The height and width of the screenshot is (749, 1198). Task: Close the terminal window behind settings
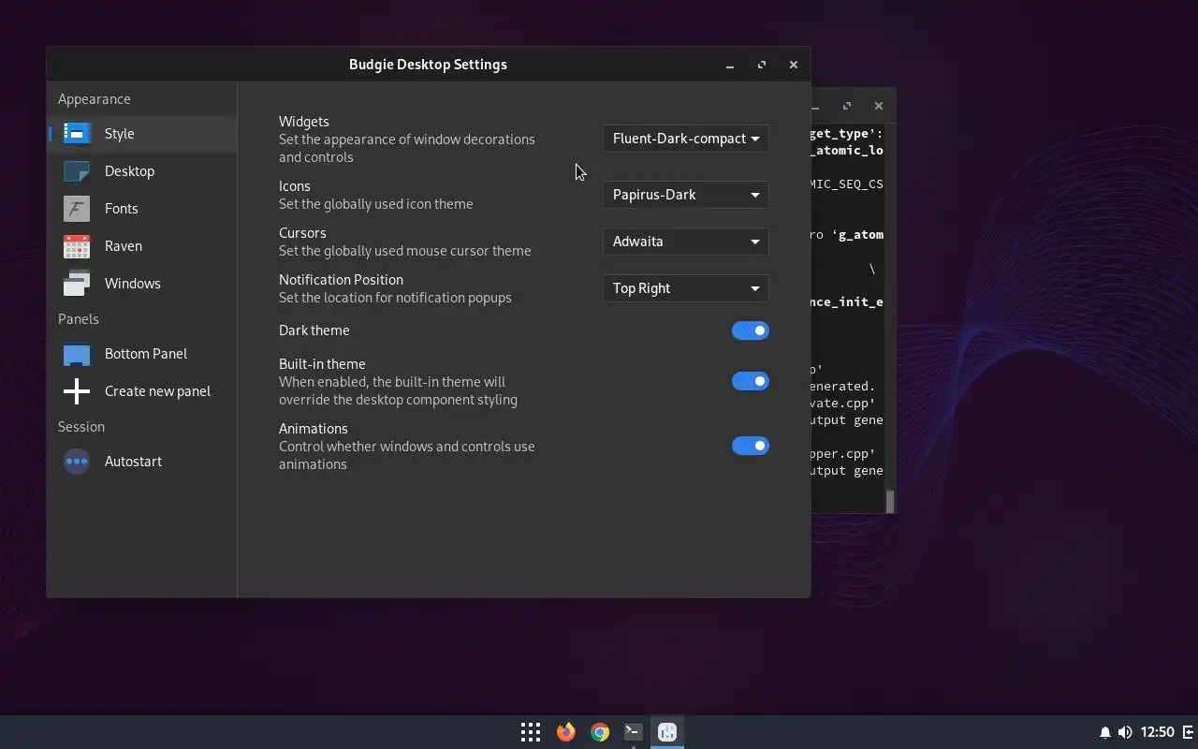click(879, 106)
